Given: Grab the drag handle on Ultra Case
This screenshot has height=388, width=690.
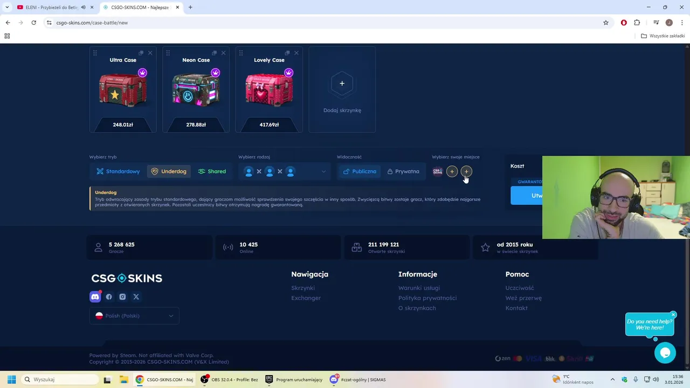Looking at the screenshot, I should [x=95, y=53].
